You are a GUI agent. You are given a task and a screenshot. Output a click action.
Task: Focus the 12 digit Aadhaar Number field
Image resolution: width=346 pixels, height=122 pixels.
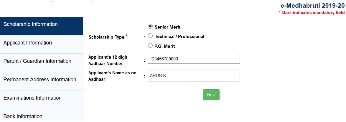pos(194,59)
